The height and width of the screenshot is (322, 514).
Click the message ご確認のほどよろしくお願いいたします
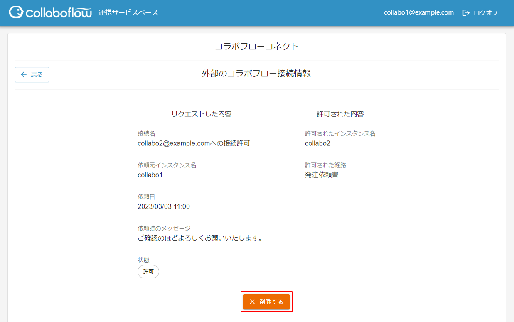tap(200, 238)
